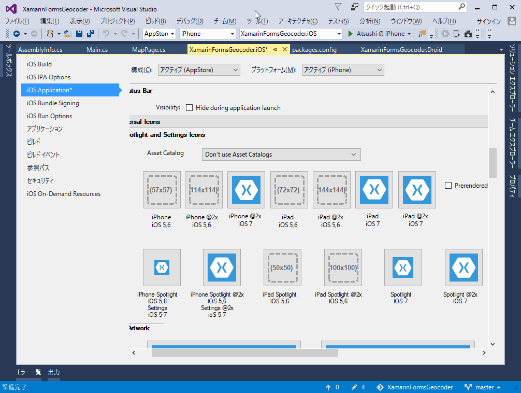521x393 pixels.
Task: Open the ソリューション エクスプローラー side tab
Action: [x=512, y=78]
